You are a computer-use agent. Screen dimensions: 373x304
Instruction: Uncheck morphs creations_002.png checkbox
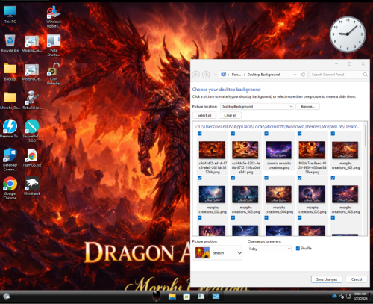[x=200, y=178]
